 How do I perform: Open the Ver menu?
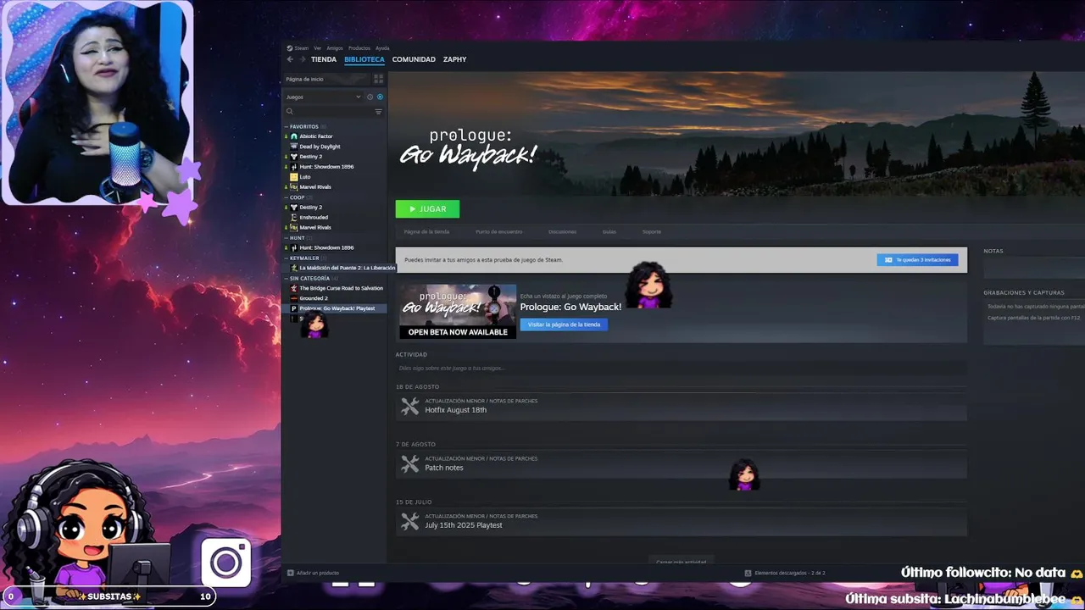[317, 48]
